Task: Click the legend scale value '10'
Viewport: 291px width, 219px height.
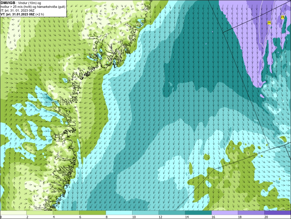Action: click(134, 217)
